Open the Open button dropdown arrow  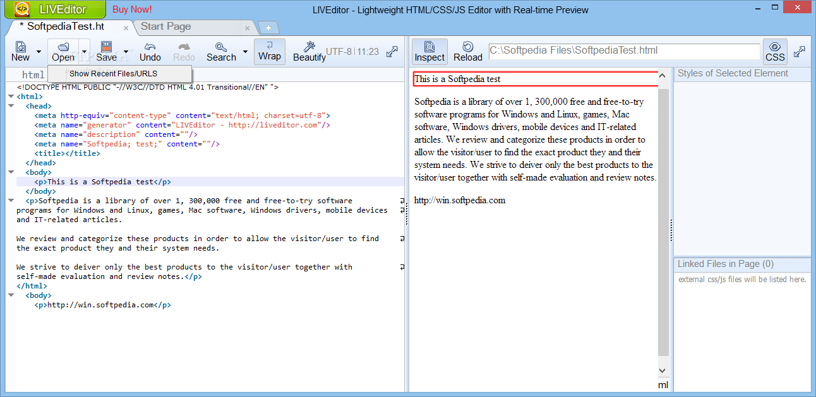pyautogui.click(x=84, y=52)
